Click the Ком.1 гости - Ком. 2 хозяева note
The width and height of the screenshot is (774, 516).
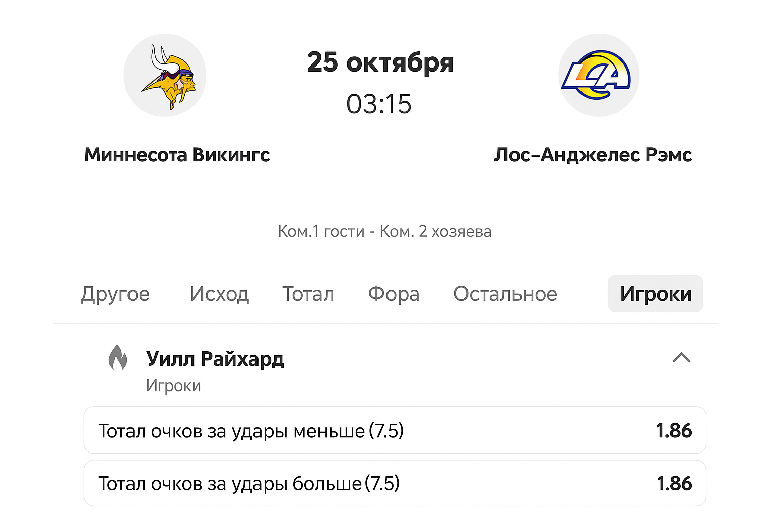pyautogui.click(x=384, y=231)
